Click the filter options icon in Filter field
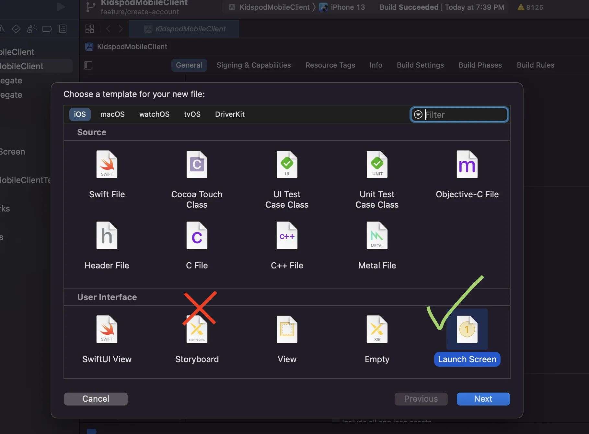589x434 pixels. pyautogui.click(x=418, y=114)
